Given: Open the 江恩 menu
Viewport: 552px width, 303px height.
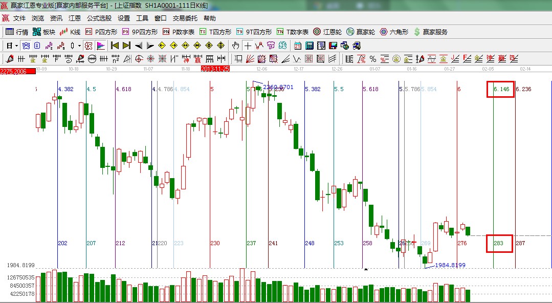Looking at the screenshot, I should tap(75, 18).
